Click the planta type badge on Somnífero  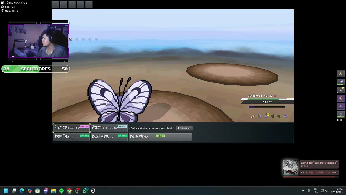85,136
